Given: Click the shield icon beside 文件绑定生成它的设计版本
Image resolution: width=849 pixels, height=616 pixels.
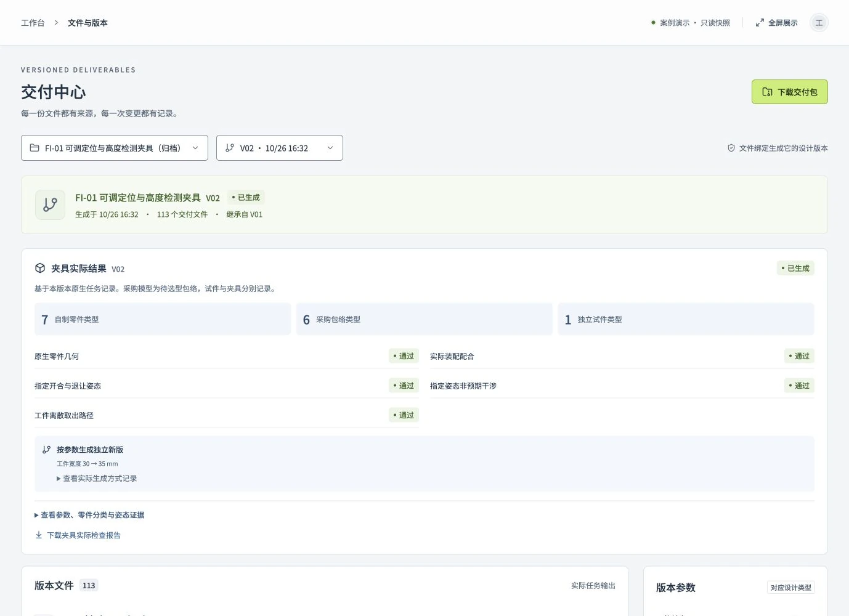Looking at the screenshot, I should point(731,148).
